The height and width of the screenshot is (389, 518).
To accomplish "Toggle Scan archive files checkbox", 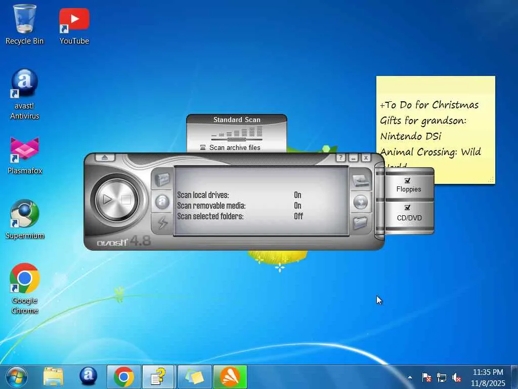I will click(203, 147).
